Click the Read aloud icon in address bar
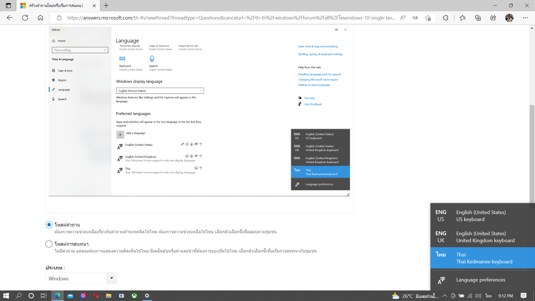 pyautogui.click(x=403, y=18)
